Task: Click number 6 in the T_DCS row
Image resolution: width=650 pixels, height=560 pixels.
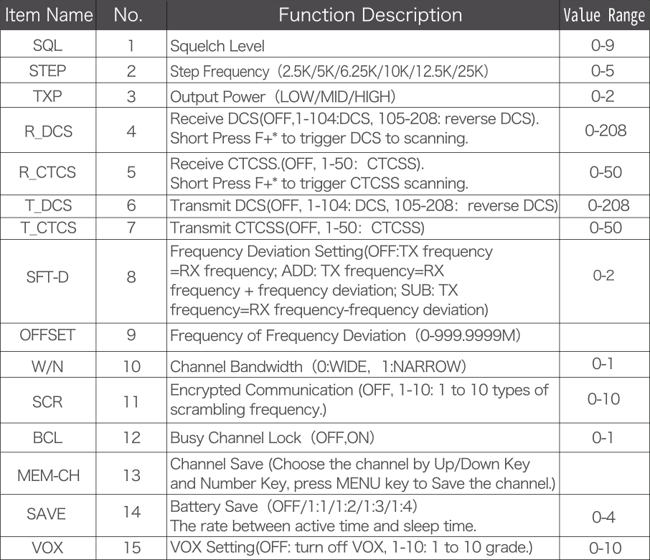Action: tap(131, 205)
